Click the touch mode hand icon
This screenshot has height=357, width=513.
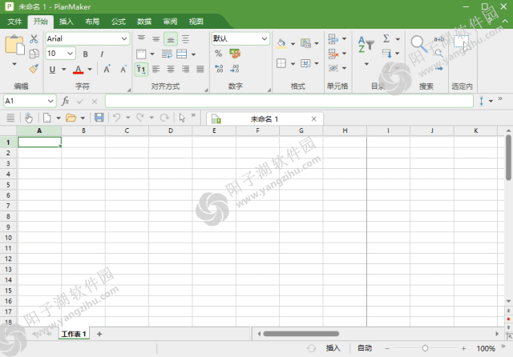pos(29,118)
